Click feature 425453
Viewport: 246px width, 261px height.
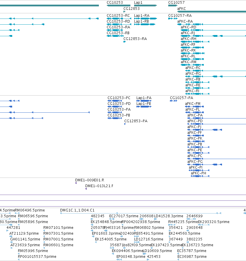[154, 256]
